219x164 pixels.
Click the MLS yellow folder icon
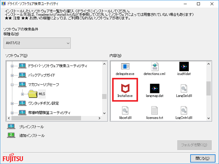pyautogui.click(x=33, y=94)
